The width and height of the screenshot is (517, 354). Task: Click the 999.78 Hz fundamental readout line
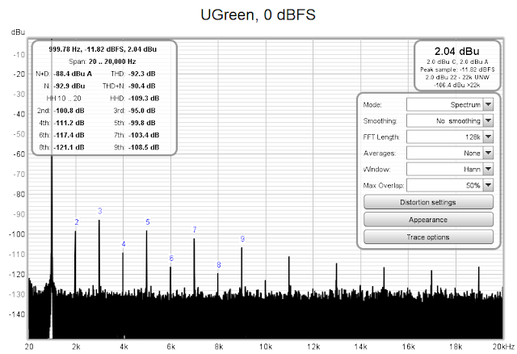103,49
